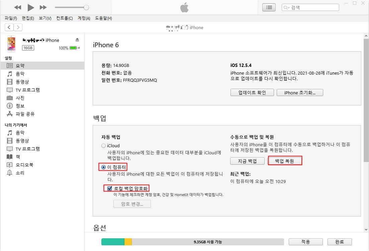Select the iCloud backup radio button
Screen dimensions: 369x251
pos(104,146)
